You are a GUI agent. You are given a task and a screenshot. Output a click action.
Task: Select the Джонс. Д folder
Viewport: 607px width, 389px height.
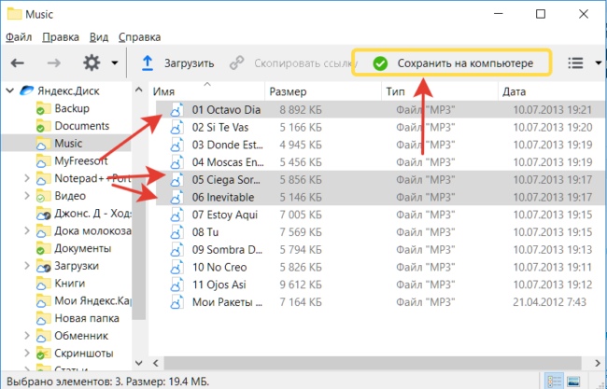click(92, 214)
